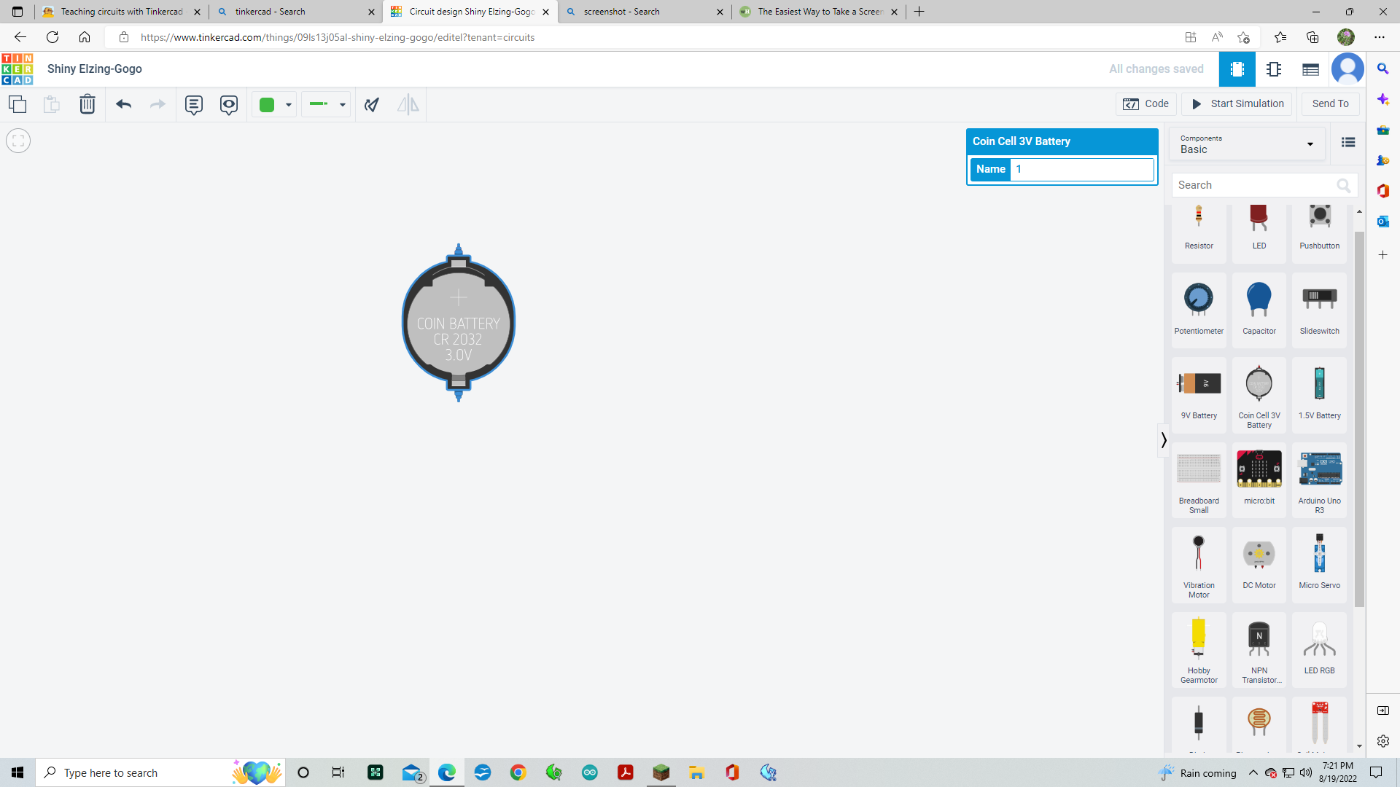Click the green color swatch

[x=267, y=104]
